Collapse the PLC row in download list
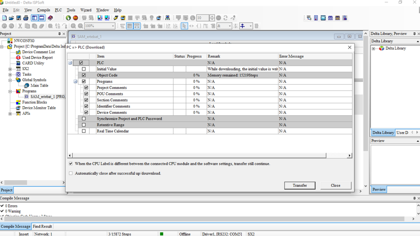420x236 pixels. (x=70, y=63)
